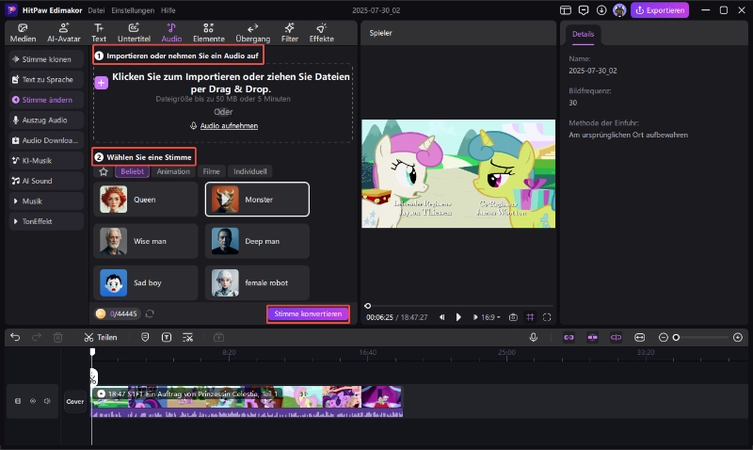The width and height of the screenshot is (753, 450).
Task: Zoom in the timeline with plus
Action: 738,337
